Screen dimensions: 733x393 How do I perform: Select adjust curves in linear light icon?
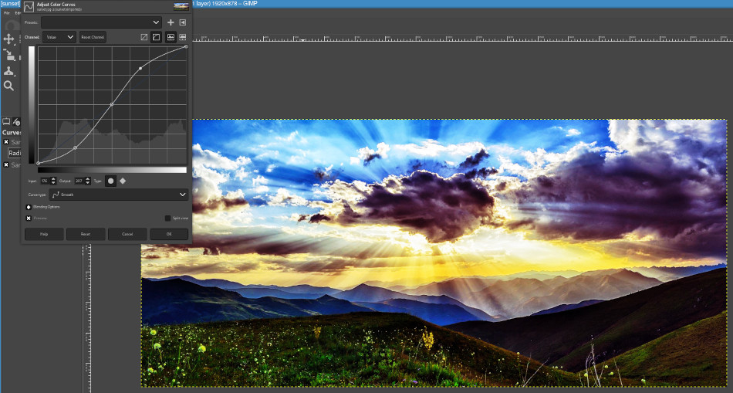(x=144, y=37)
